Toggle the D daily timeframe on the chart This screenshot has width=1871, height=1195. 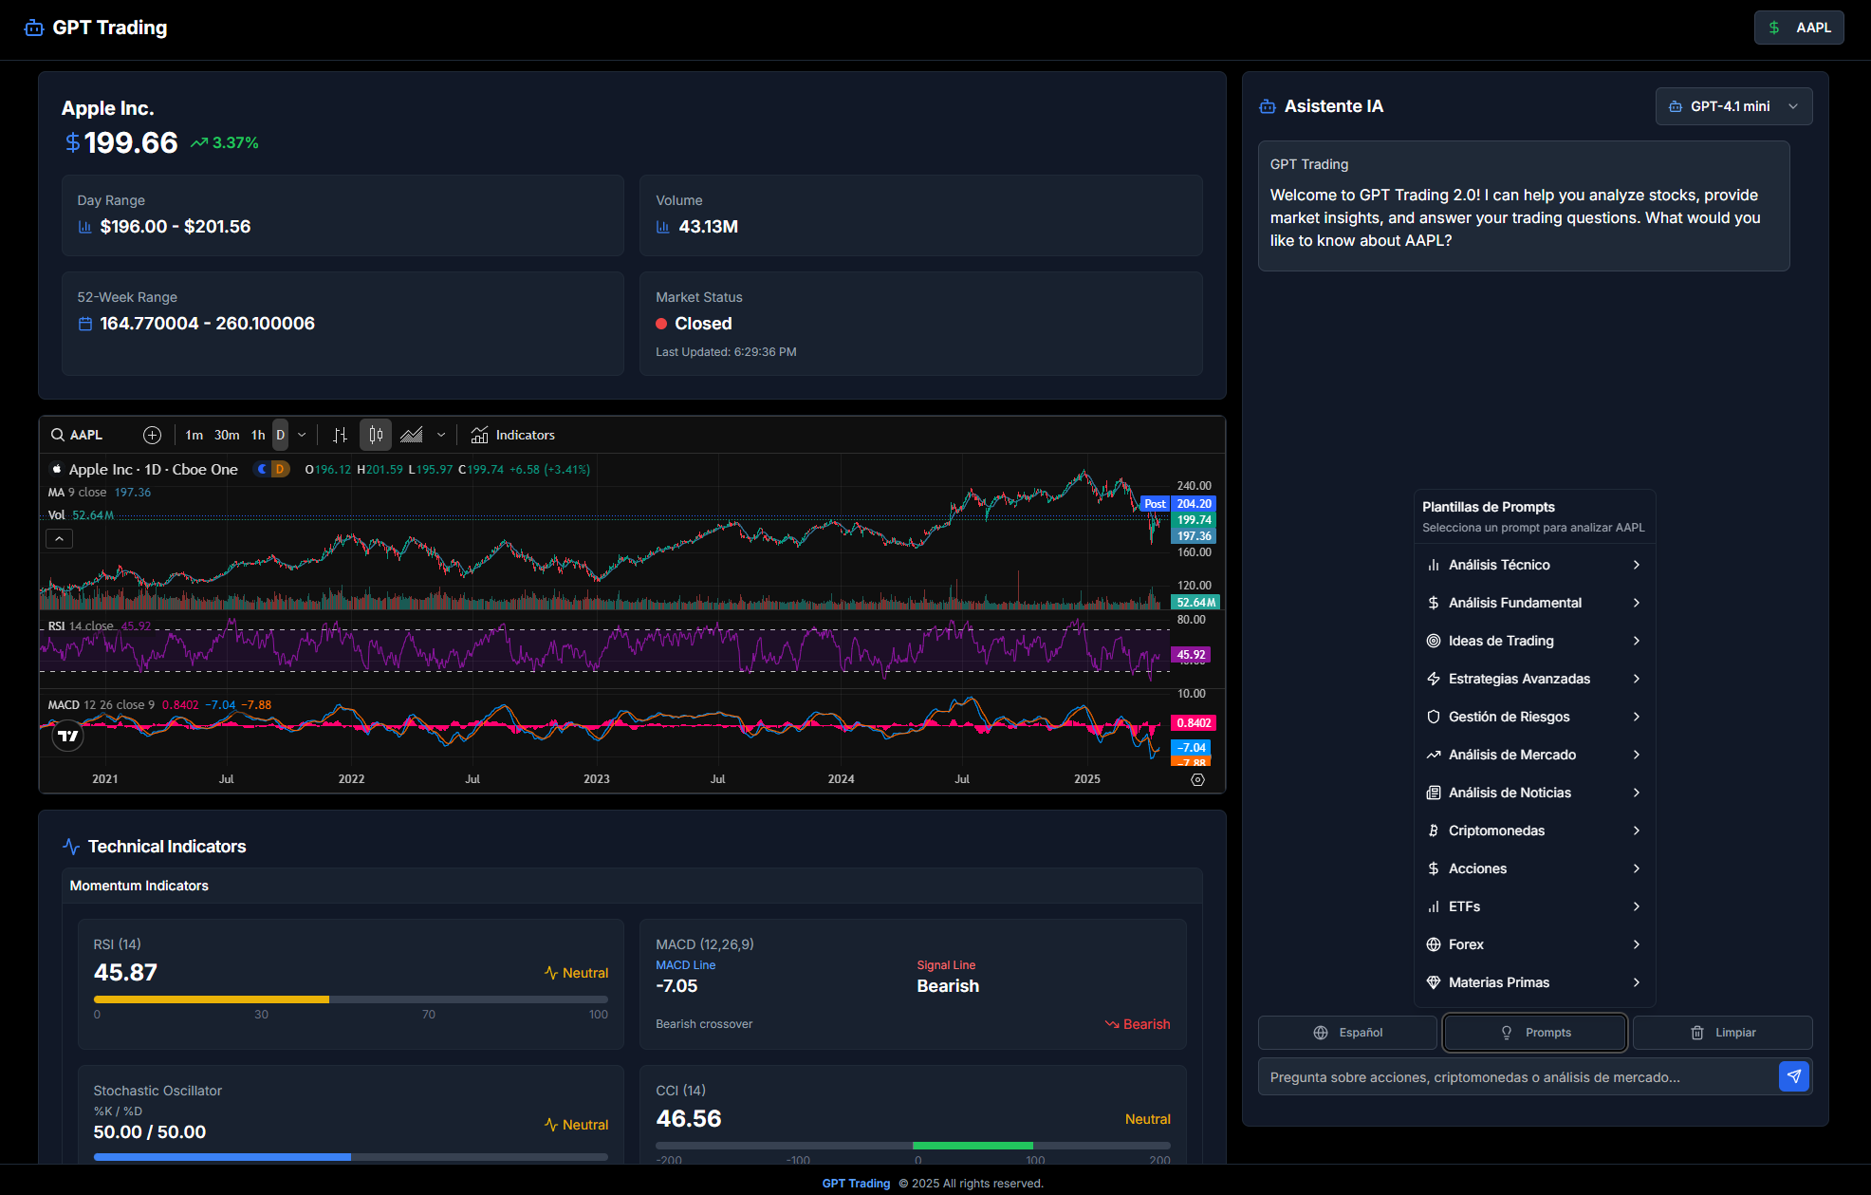coord(280,434)
